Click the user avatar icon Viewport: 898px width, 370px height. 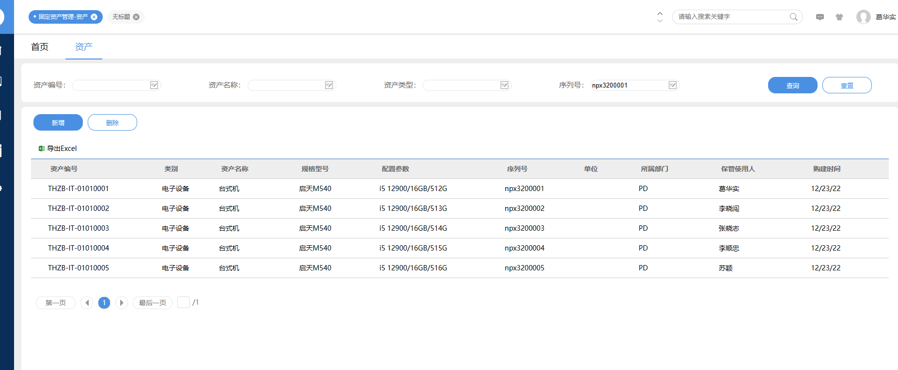863,17
